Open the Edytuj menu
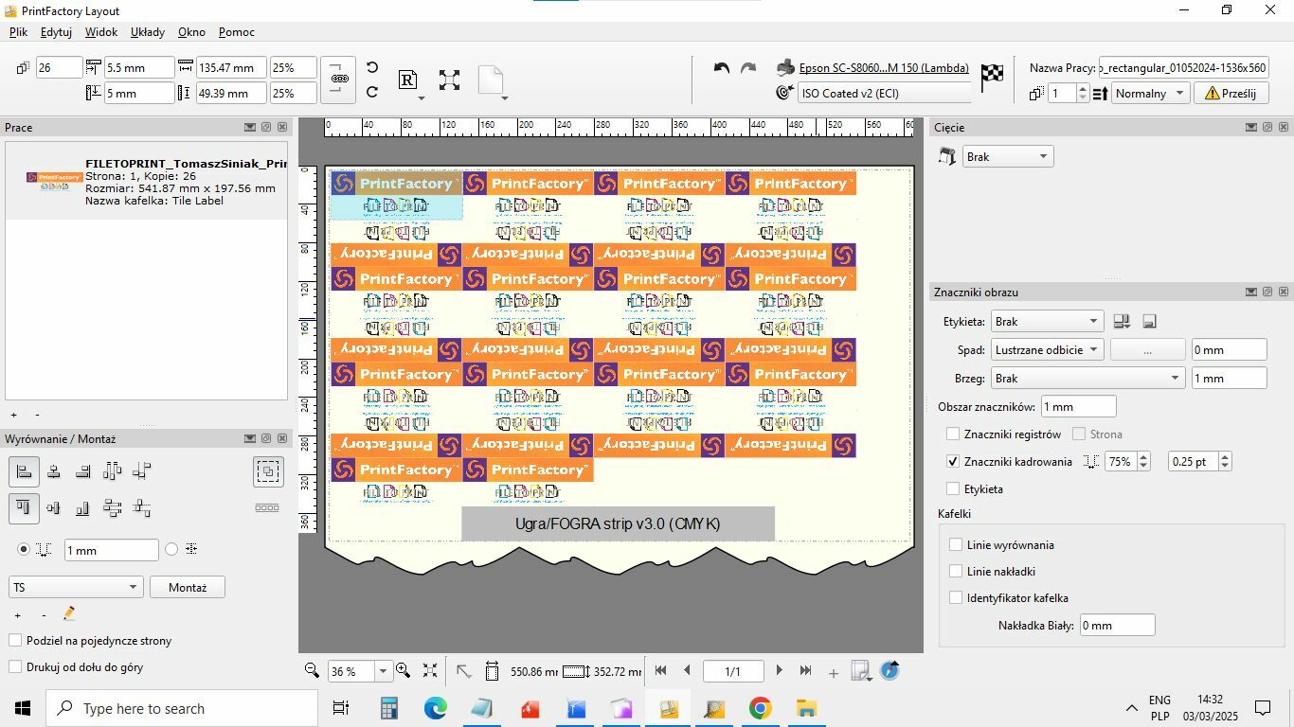 (x=57, y=32)
